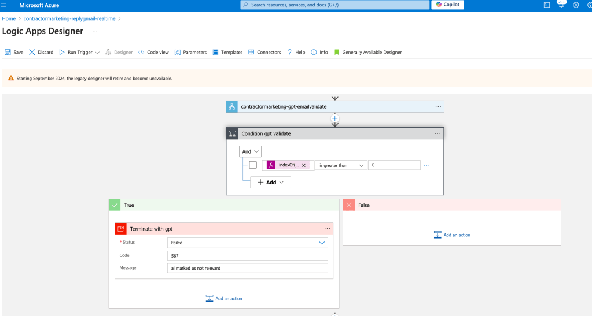Open the notifications bell
Screen dimensions: 592x316
pos(561,5)
